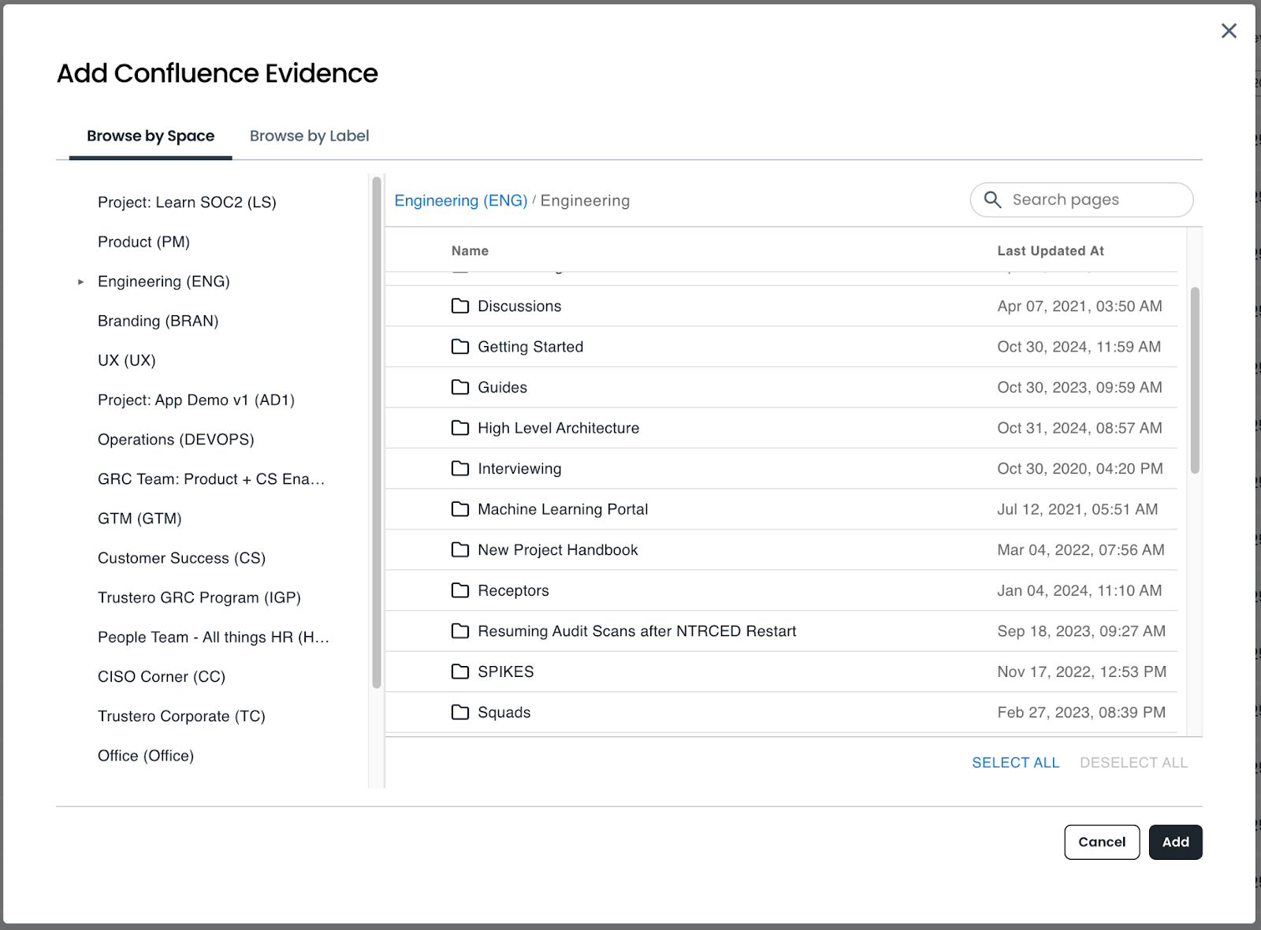Click folder icon for Resuming Audit Scans row

point(460,631)
